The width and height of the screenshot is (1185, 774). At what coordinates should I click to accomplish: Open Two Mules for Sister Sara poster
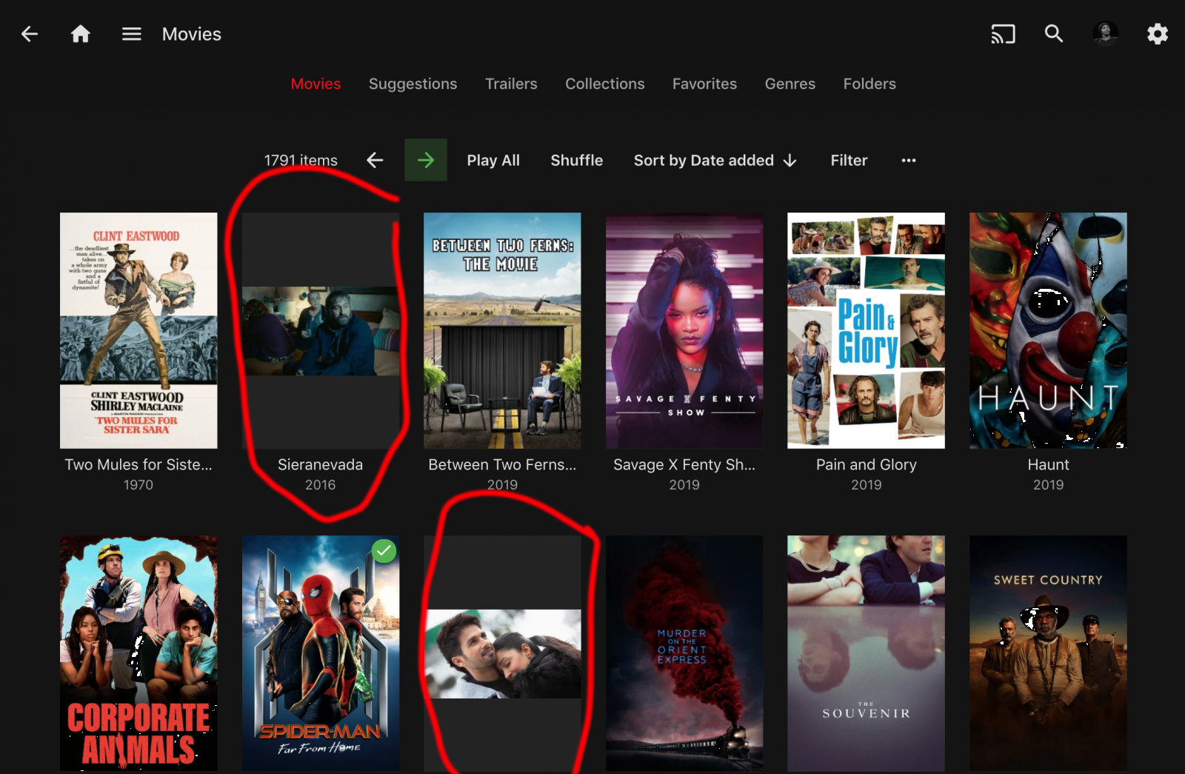click(138, 330)
